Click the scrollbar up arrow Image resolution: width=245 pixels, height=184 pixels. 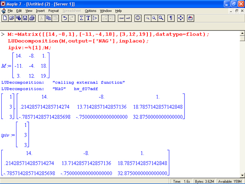pos(242,33)
